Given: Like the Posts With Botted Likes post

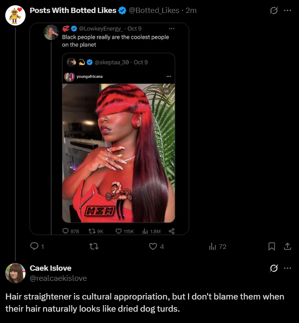Looking at the screenshot, I should 153,246.
